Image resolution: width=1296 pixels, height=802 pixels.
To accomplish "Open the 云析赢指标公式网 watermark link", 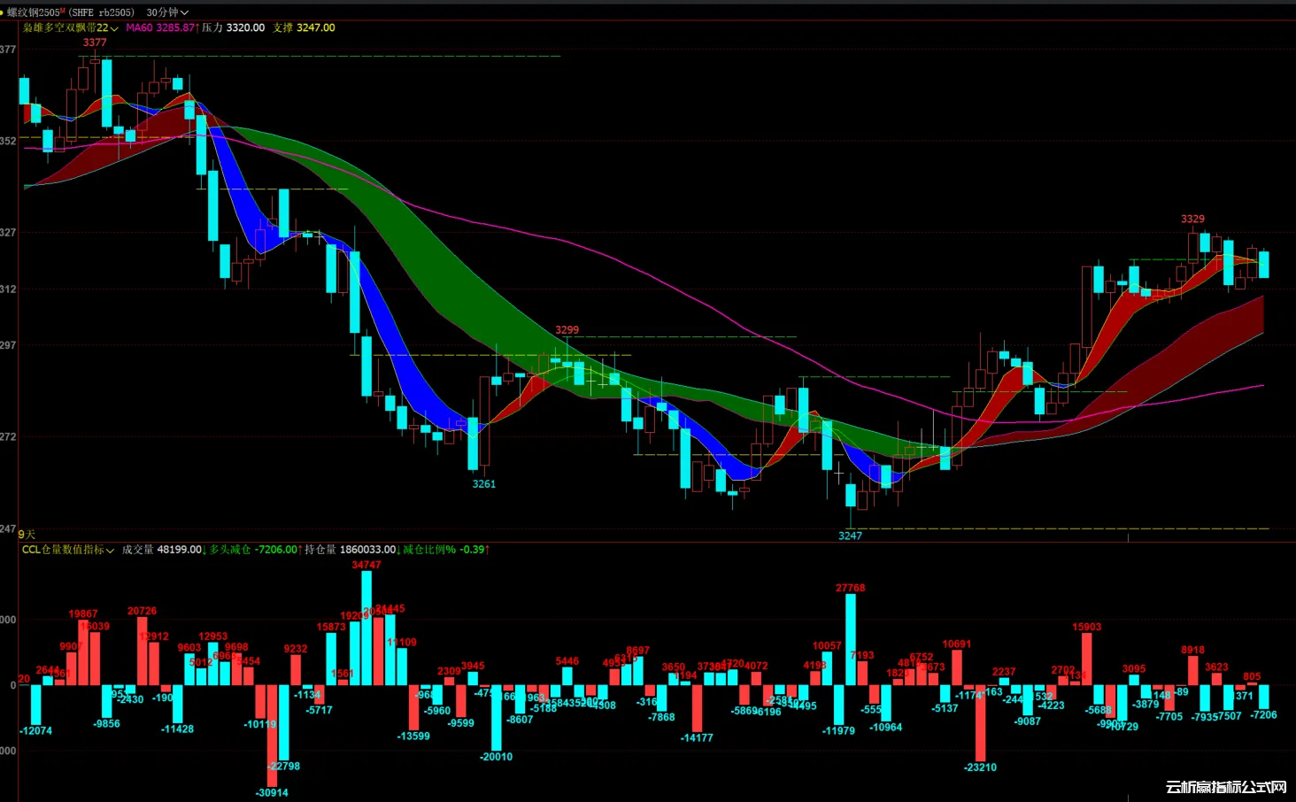I will (1226, 787).
